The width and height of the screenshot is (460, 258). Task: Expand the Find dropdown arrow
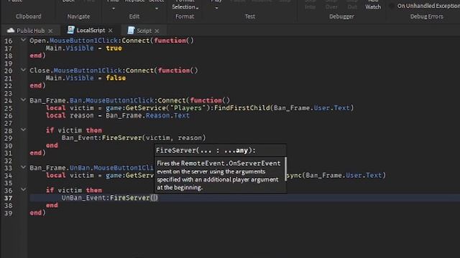(x=114, y=9)
